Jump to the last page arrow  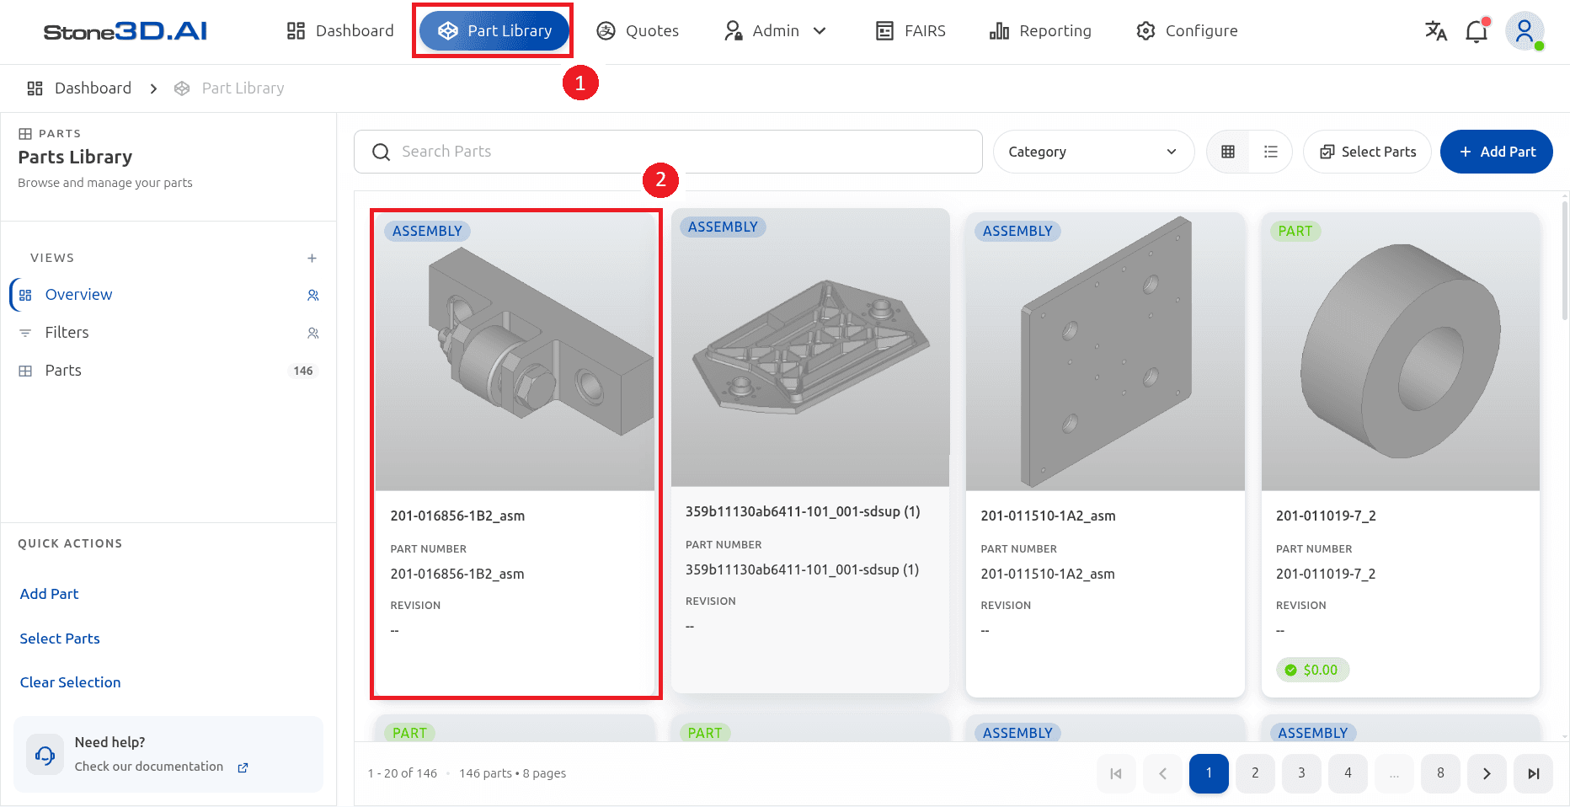point(1533,773)
